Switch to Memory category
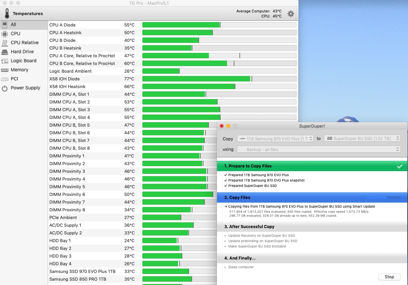This screenshot has width=408, height=285. pyautogui.click(x=24, y=70)
